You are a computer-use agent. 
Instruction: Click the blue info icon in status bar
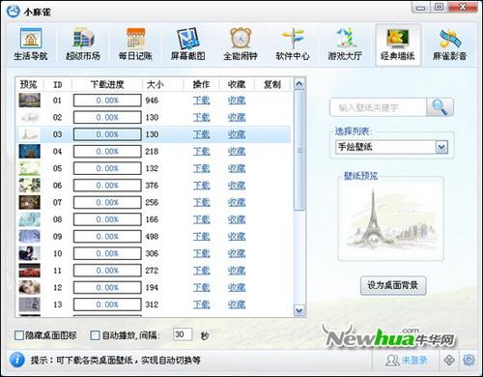16,360
